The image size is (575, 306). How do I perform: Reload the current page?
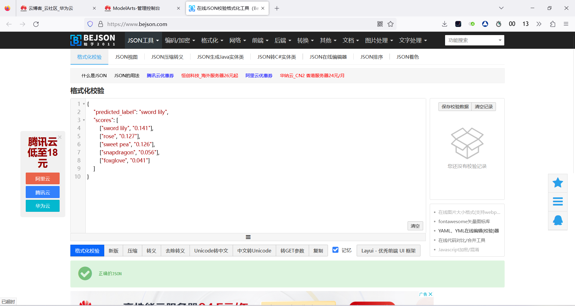[x=36, y=24]
